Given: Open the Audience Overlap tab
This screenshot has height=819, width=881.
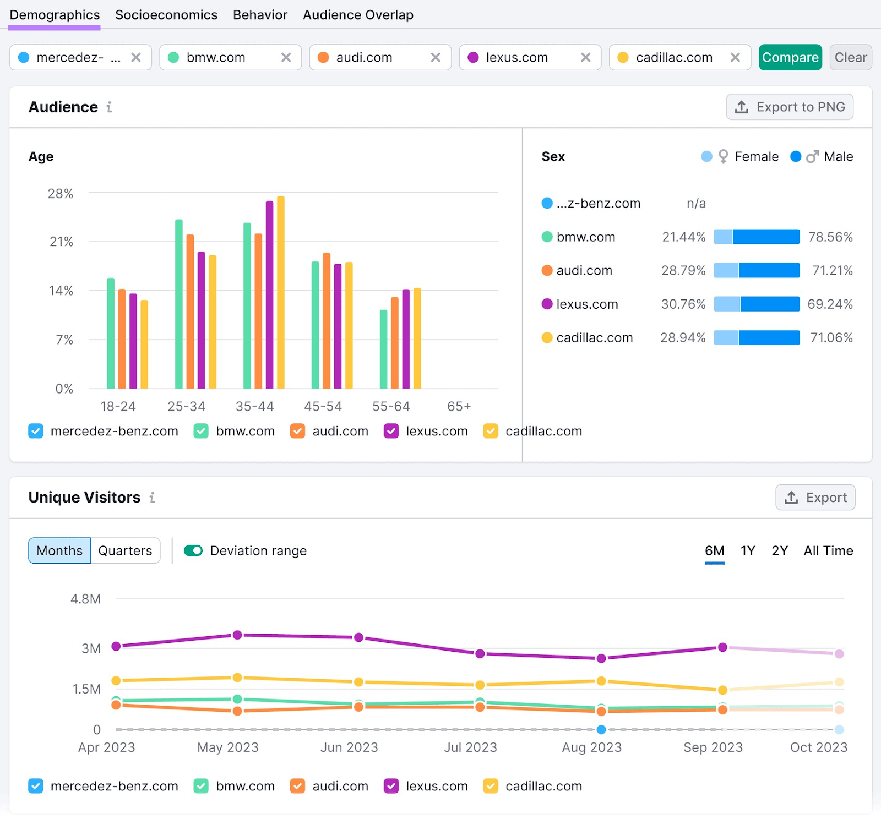Looking at the screenshot, I should tap(358, 15).
